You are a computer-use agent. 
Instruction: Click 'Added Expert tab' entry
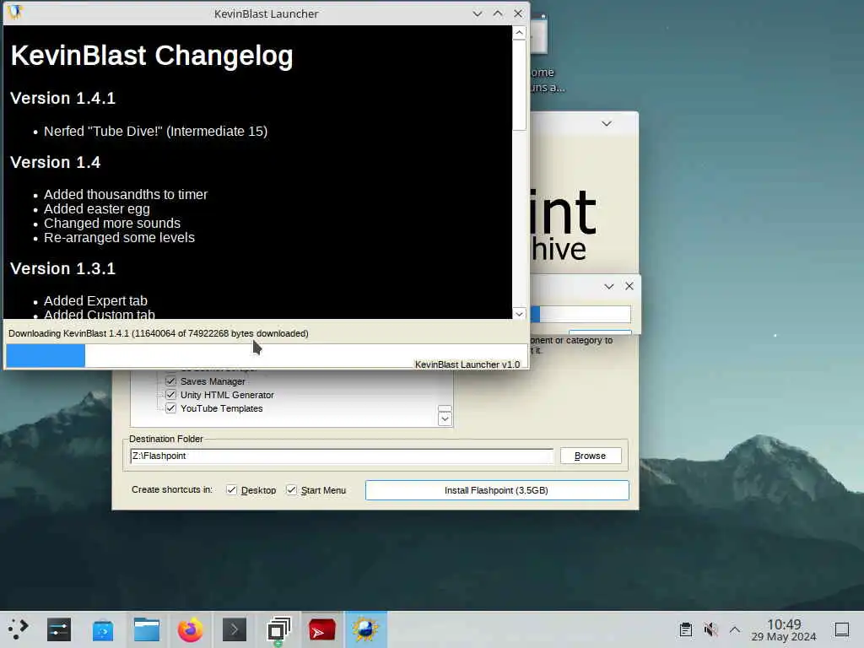[95, 301]
